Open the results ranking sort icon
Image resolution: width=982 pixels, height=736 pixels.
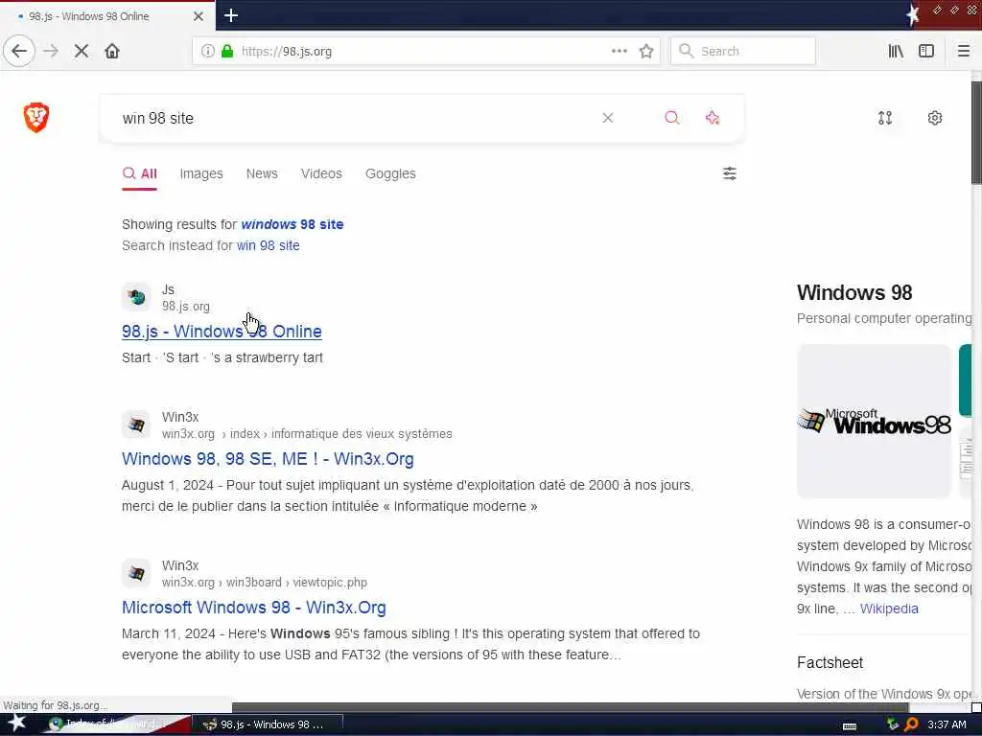pyautogui.click(x=885, y=118)
